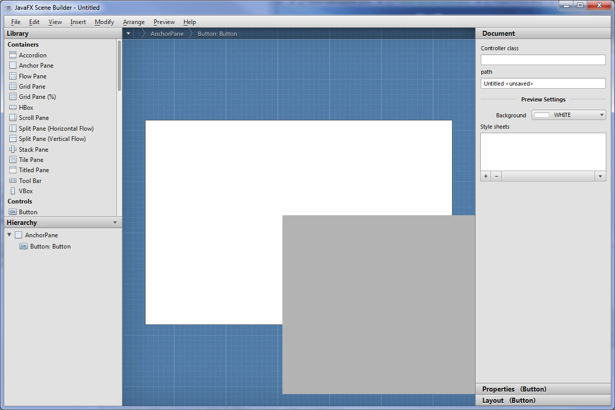Image resolution: width=615 pixels, height=410 pixels.
Task: Click the VBox container icon
Action: click(x=13, y=191)
